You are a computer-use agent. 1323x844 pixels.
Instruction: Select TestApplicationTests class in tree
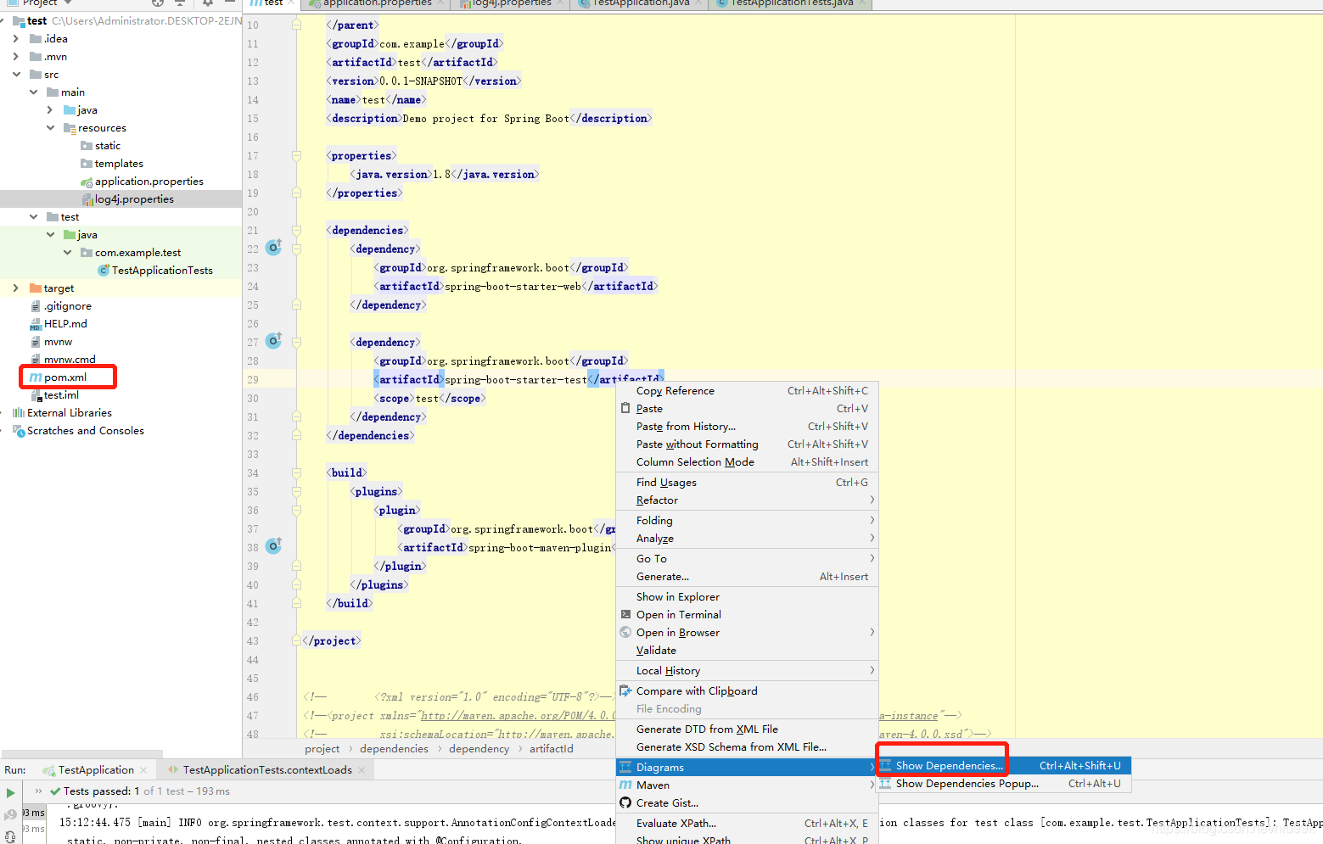point(162,271)
